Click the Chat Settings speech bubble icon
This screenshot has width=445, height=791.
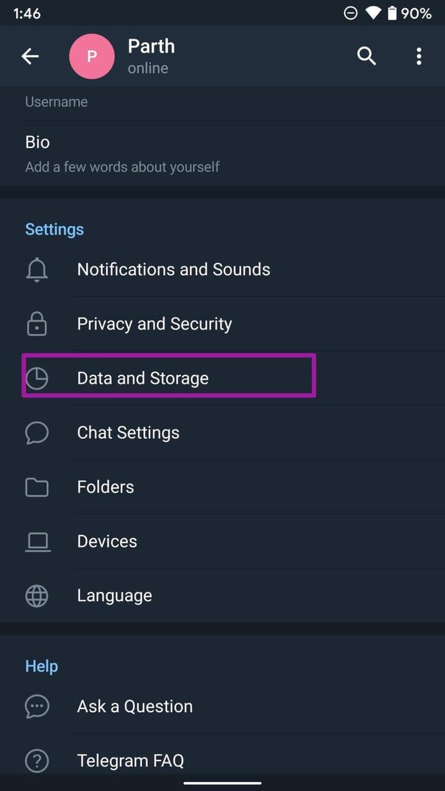[37, 433]
